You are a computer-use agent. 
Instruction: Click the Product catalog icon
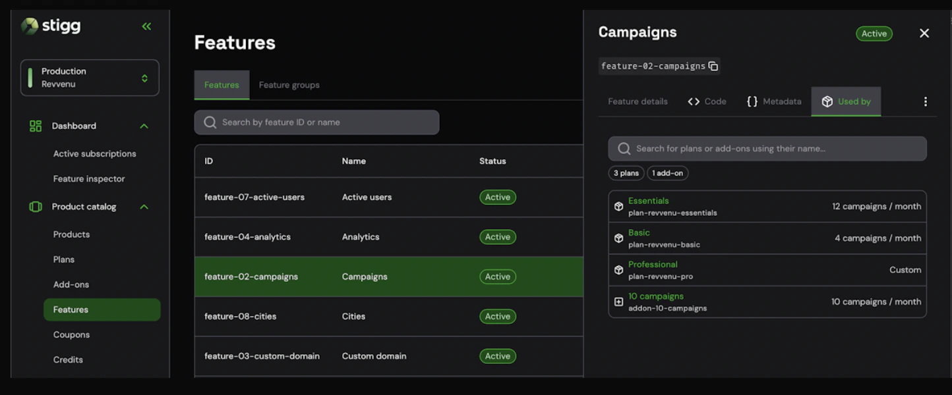click(x=36, y=207)
